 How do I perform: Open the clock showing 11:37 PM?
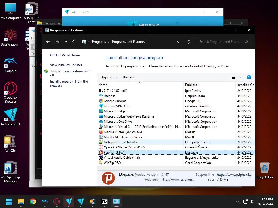266,201
